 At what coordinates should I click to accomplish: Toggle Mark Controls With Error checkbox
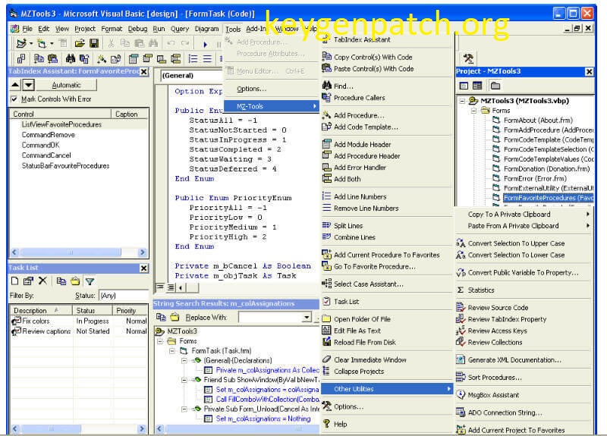coord(14,99)
